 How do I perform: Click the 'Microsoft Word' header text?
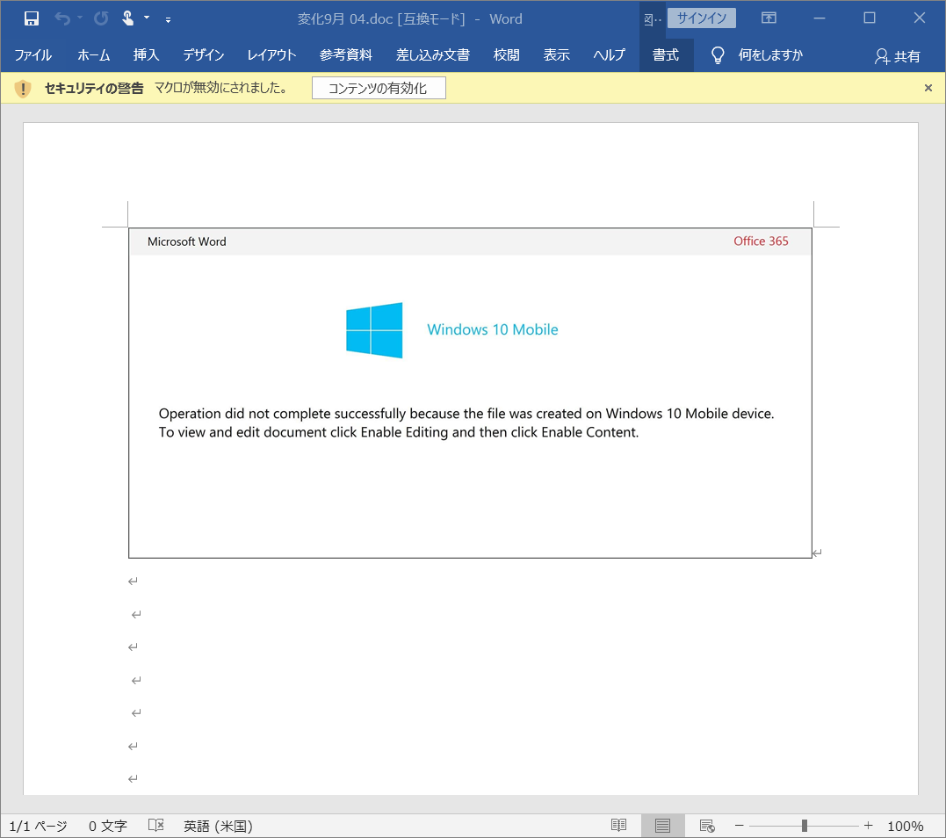coord(187,242)
